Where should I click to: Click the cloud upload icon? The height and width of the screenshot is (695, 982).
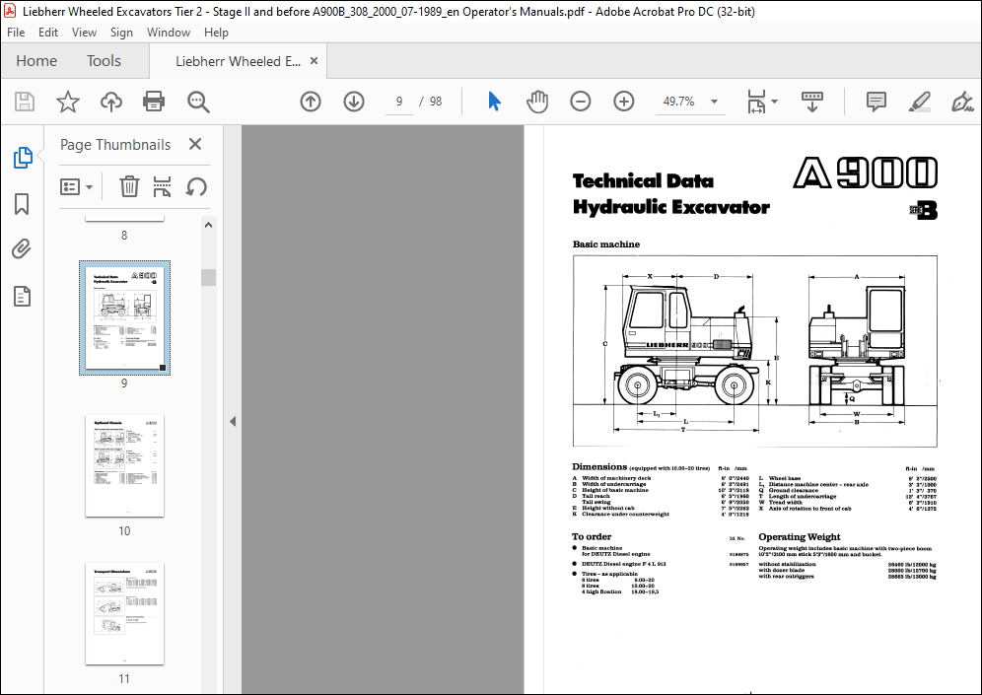[x=111, y=102]
